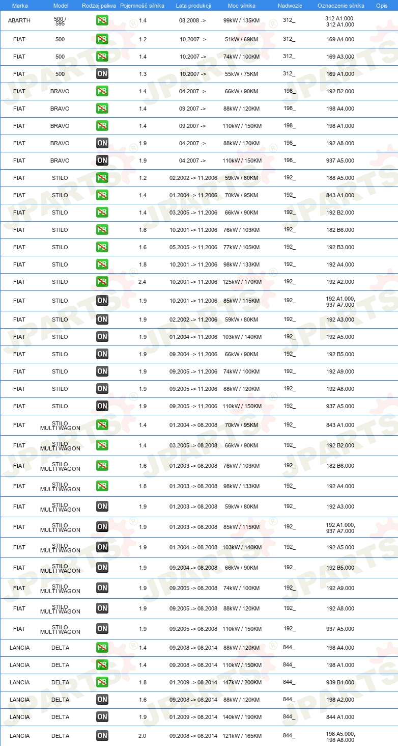398x746 pixels.
Task: Click the 51kW / 69KM cell
Action: 241,39
